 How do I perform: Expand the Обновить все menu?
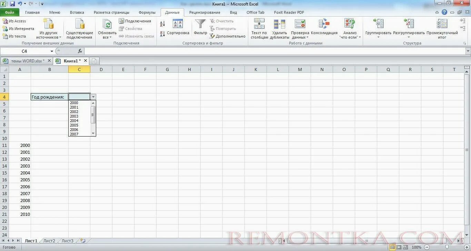pos(107,29)
